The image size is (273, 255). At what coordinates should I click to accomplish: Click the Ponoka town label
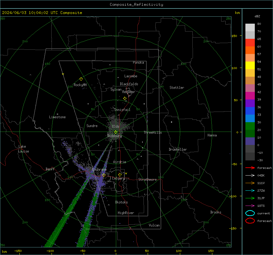click(x=138, y=62)
